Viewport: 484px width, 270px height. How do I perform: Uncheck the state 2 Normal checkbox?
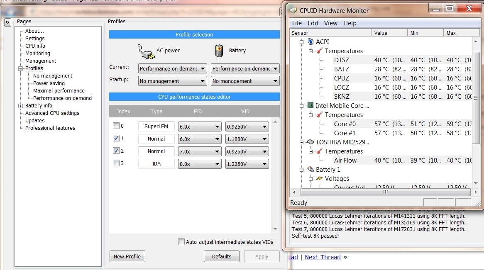116,151
